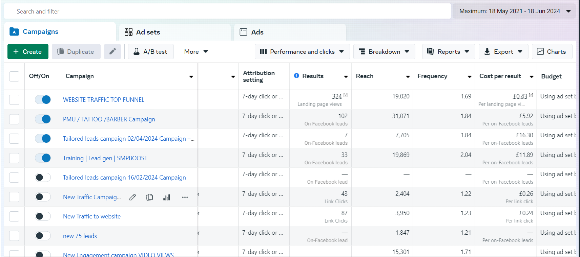The width and height of the screenshot is (580, 257).
Task: Click the pencil edit icon in toolbar
Action: point(112,51)
